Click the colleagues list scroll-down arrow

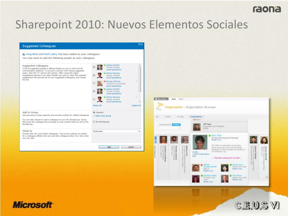140,102
